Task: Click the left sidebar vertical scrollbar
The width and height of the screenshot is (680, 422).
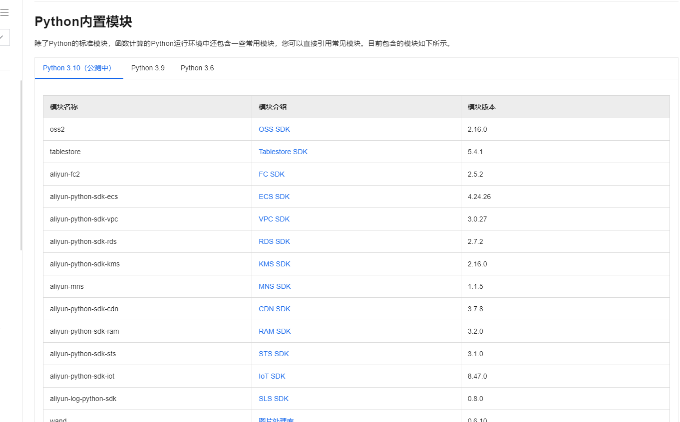Action: coord(21,165)
